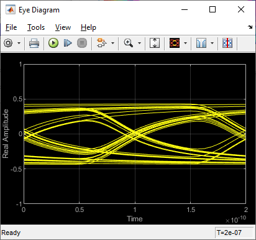Open the Configuration Properties gear icon
The image size is (256, 240).
8,43
